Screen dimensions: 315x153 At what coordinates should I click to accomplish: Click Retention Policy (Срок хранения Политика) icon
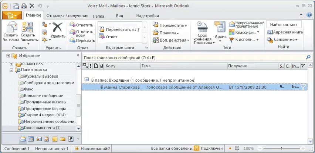203,27
